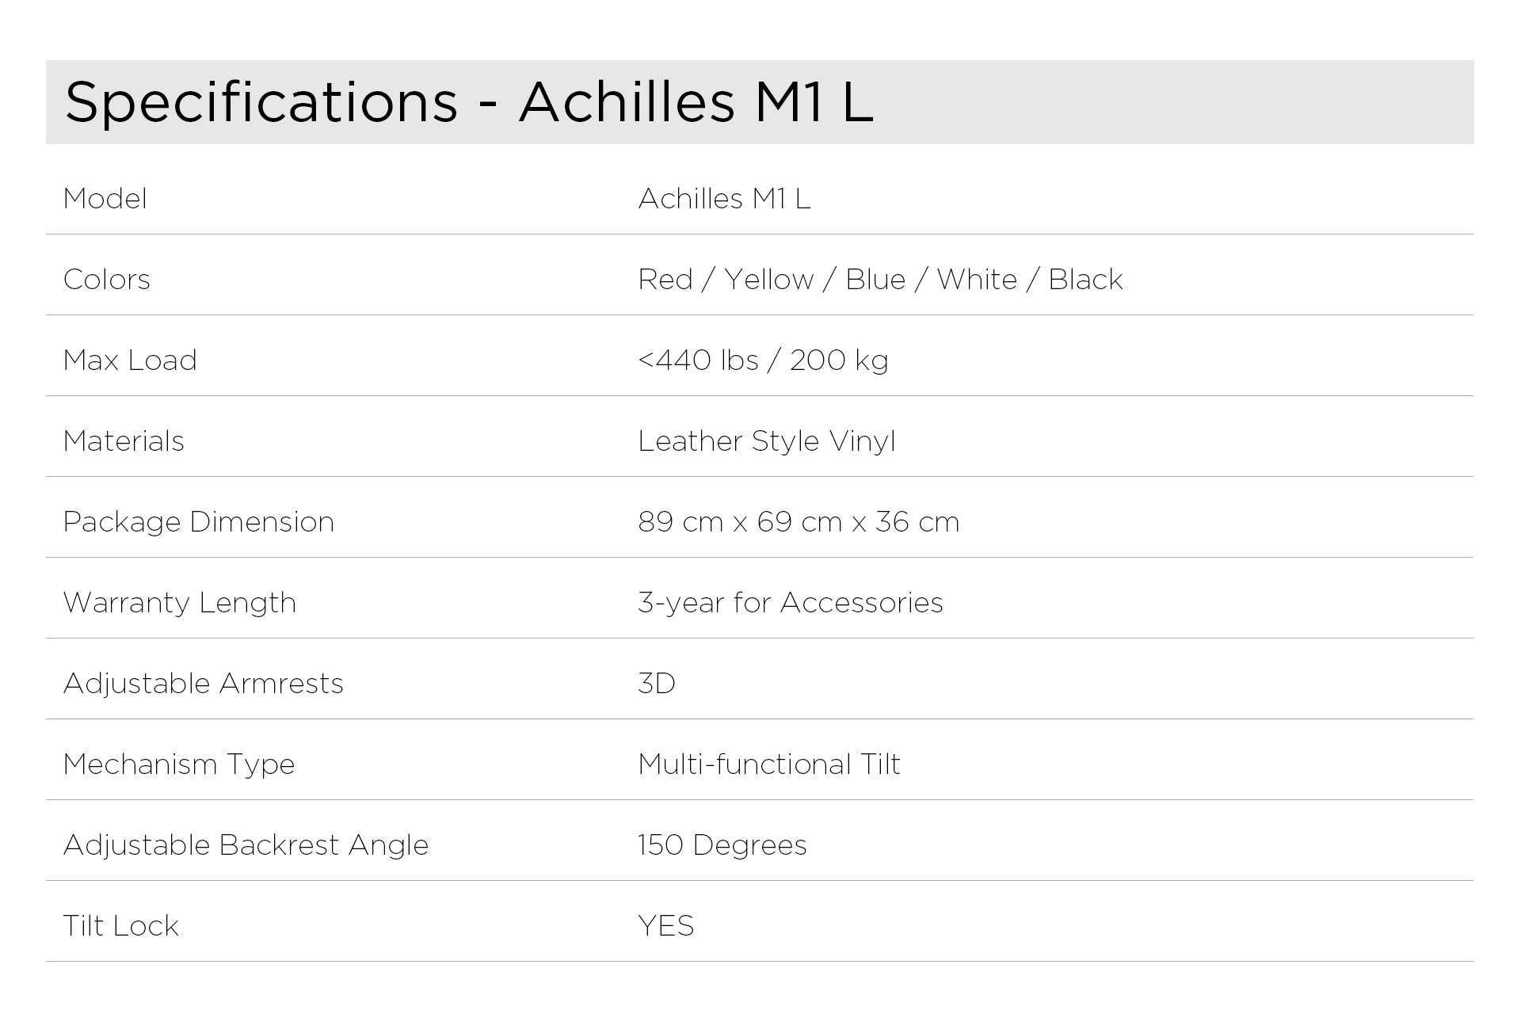
Task: Select the Multi-functional Tilt value
Action: click(769, 764)
